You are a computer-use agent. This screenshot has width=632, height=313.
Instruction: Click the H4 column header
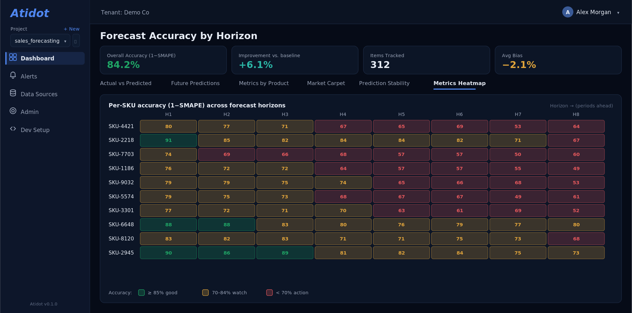click(x=343, y=114)
